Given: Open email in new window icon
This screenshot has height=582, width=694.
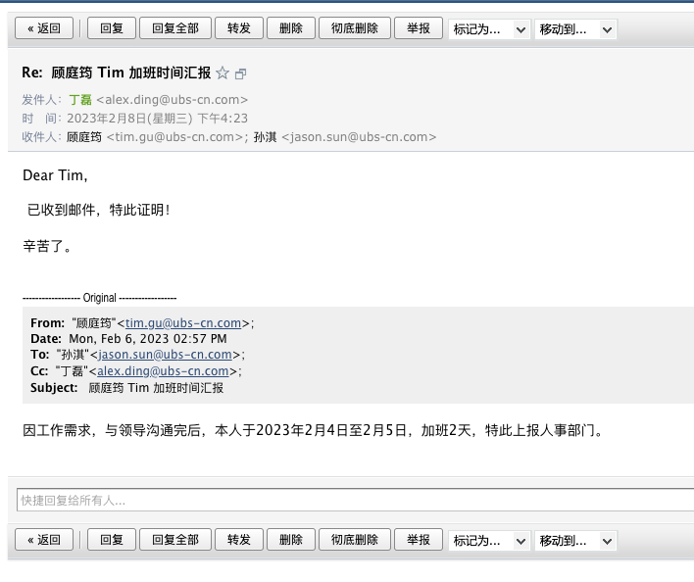Looking at the screenshot, I should 241,73.
